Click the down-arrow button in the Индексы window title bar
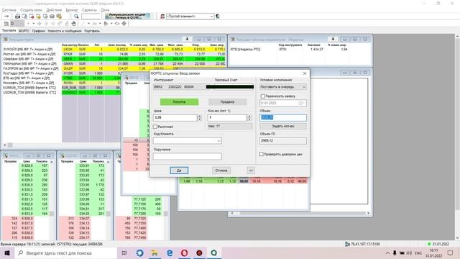The height and width of the screenshot is (259, 460). point(333,39)
